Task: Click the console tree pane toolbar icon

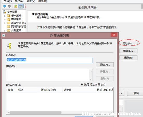Action: point(21,6)
